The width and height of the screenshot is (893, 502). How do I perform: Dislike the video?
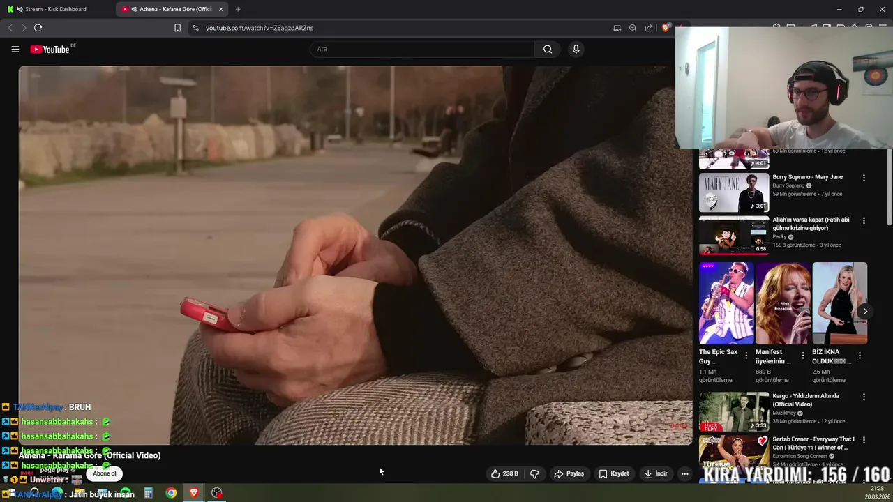point(534,473)
